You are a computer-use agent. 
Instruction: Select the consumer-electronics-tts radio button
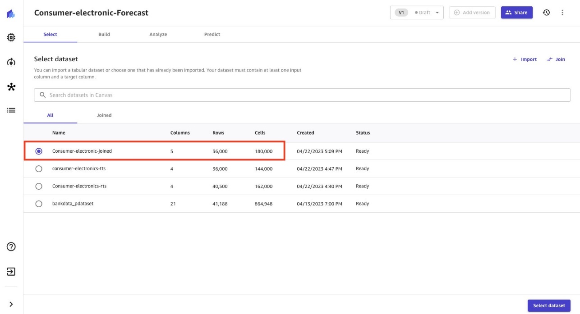pos(39,168)
